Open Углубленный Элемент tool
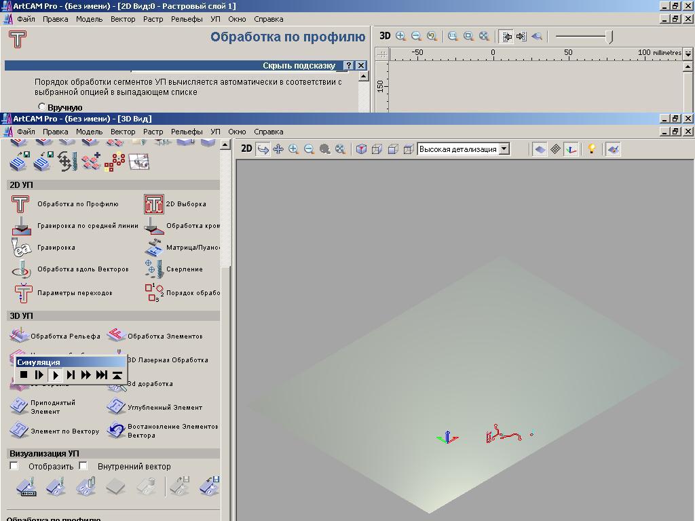 click(x=155, y=407)
